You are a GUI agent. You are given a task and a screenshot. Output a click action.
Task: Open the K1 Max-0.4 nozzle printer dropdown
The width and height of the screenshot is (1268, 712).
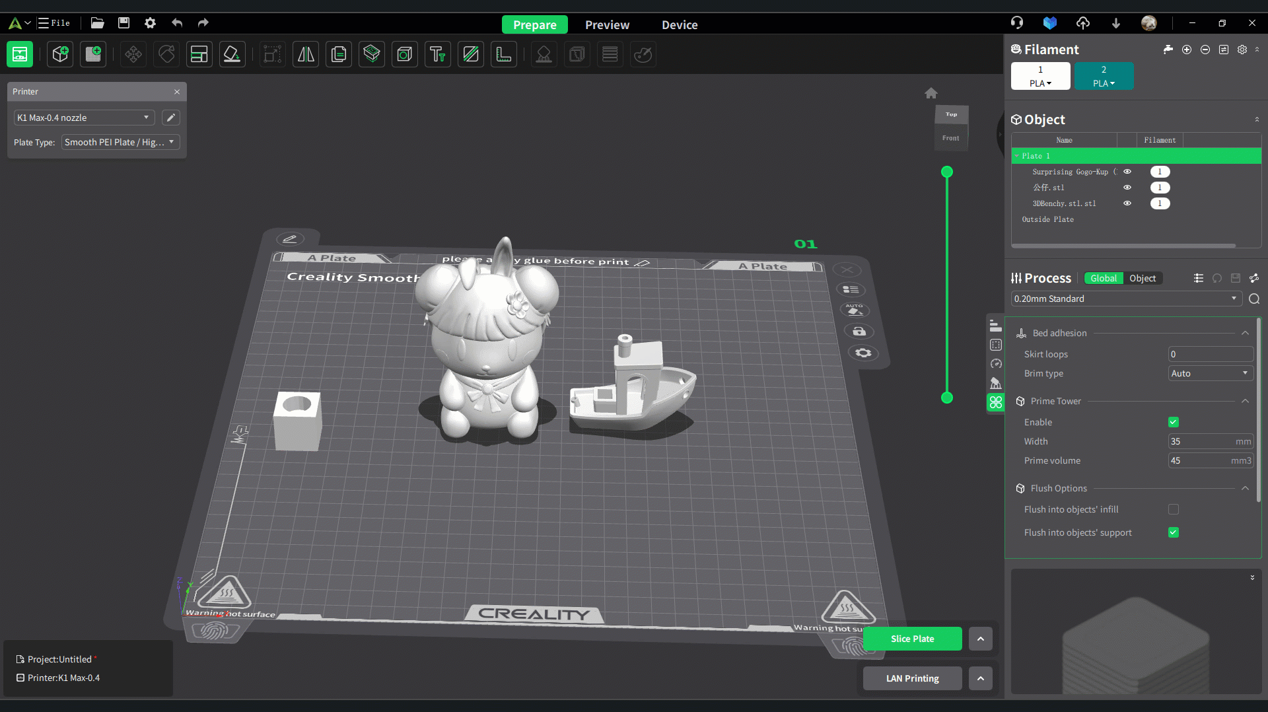[x=84, y=118]
